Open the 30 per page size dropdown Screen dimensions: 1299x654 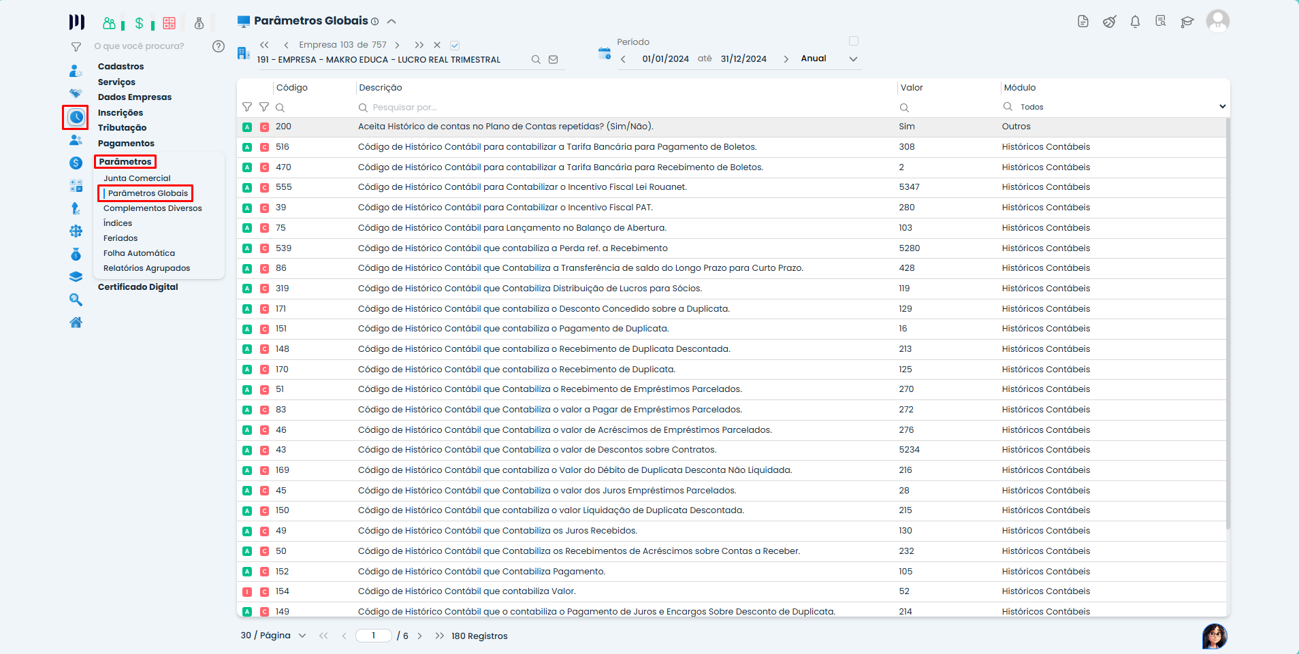(x=302, y=636)
